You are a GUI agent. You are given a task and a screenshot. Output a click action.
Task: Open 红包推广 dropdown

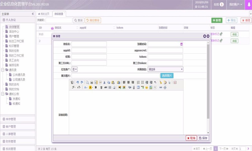point(74,69)
